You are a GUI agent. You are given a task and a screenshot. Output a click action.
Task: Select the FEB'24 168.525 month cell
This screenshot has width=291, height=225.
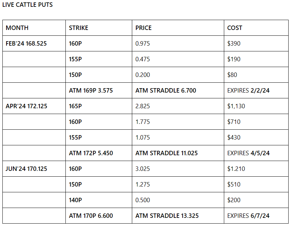[x=26, y=44]
